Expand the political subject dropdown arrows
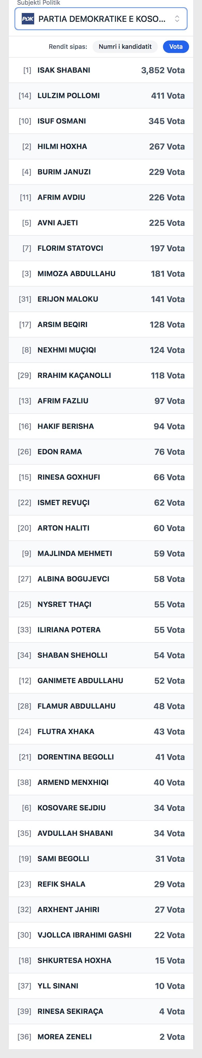Screen dimensions: 202x1058 (177, 19)
